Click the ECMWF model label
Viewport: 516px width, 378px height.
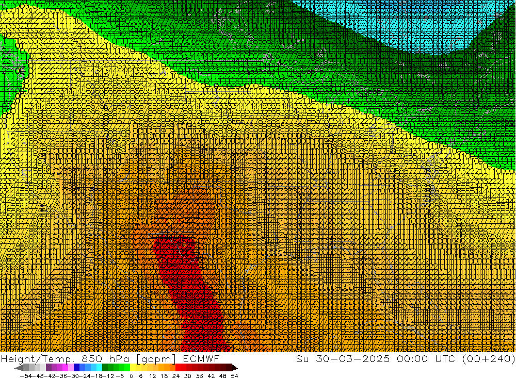pyautogui.click(x=201, y=358)
